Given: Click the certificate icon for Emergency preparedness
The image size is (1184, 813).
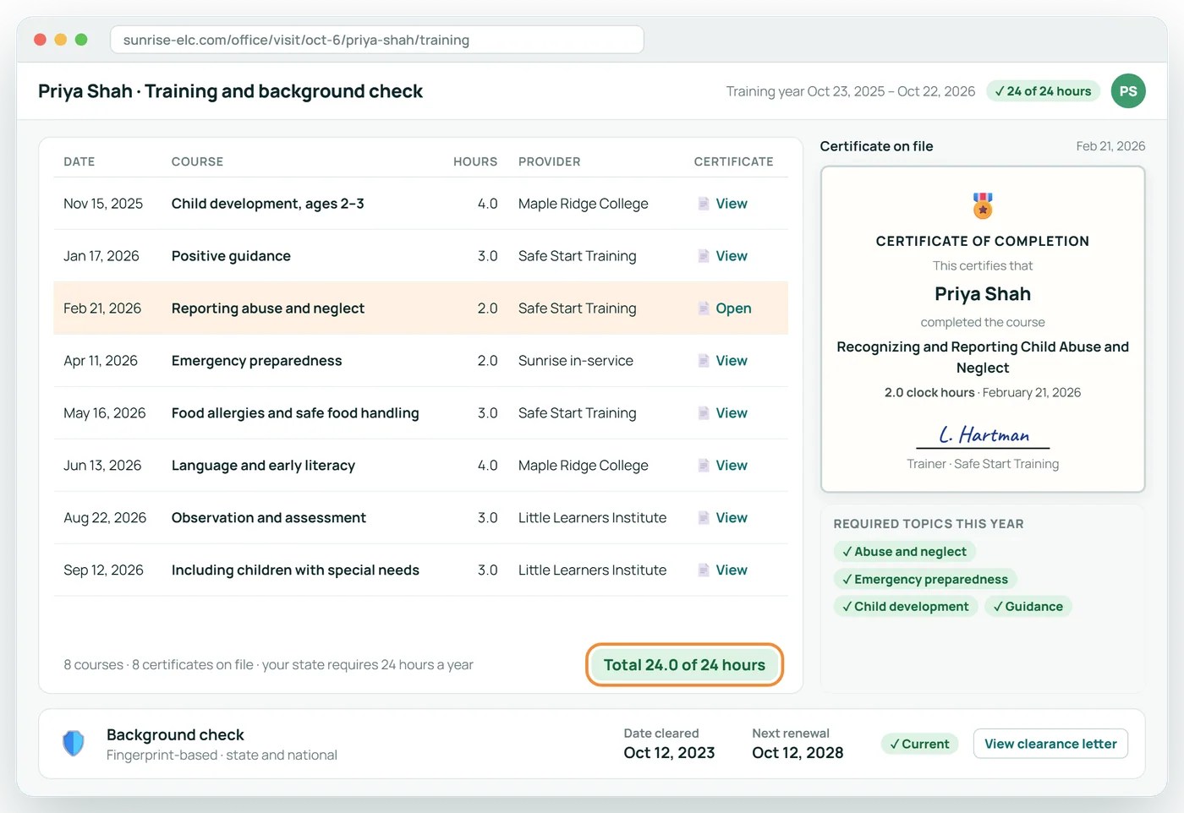Looking at the screenshot, I should point(704,361).
